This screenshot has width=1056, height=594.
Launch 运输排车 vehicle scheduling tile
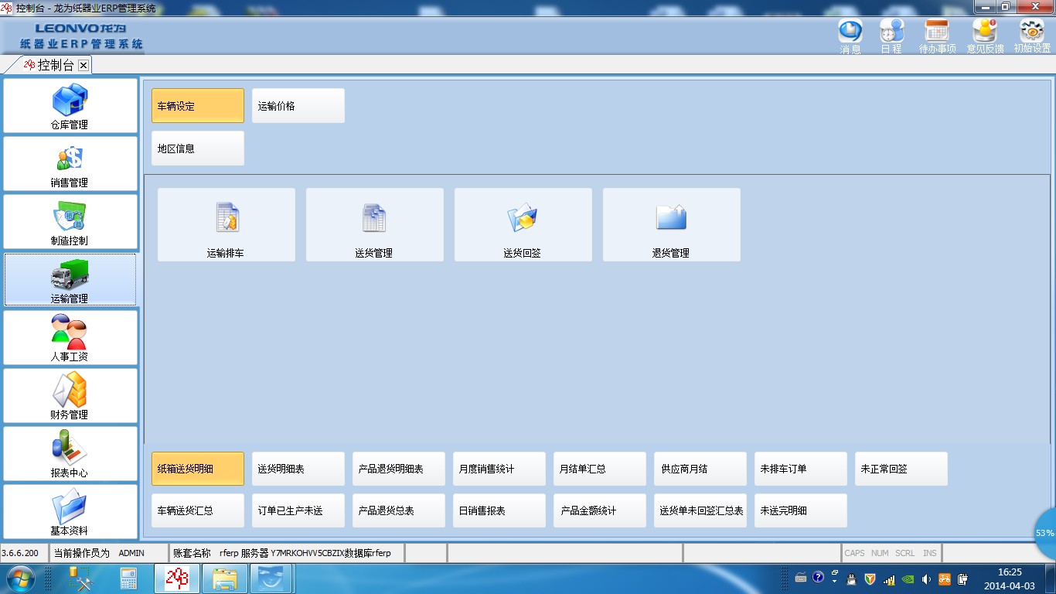click(x=226, y=225)
